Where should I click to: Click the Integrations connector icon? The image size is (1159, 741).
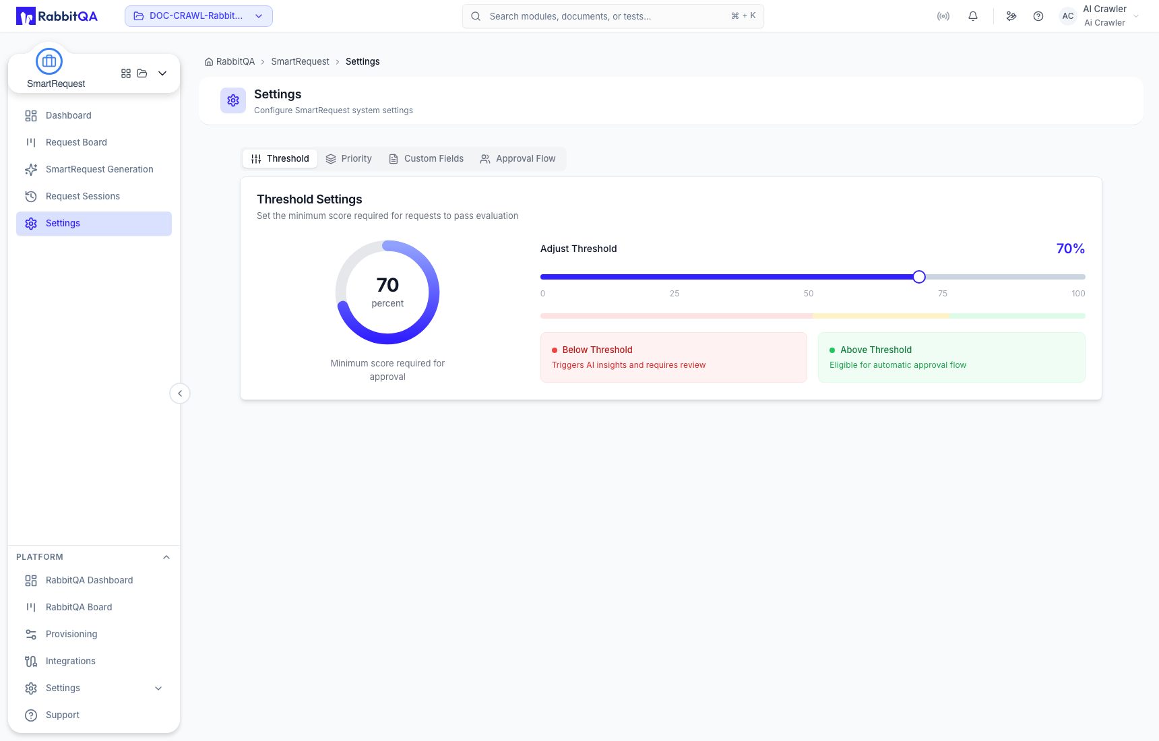point(31,662)
